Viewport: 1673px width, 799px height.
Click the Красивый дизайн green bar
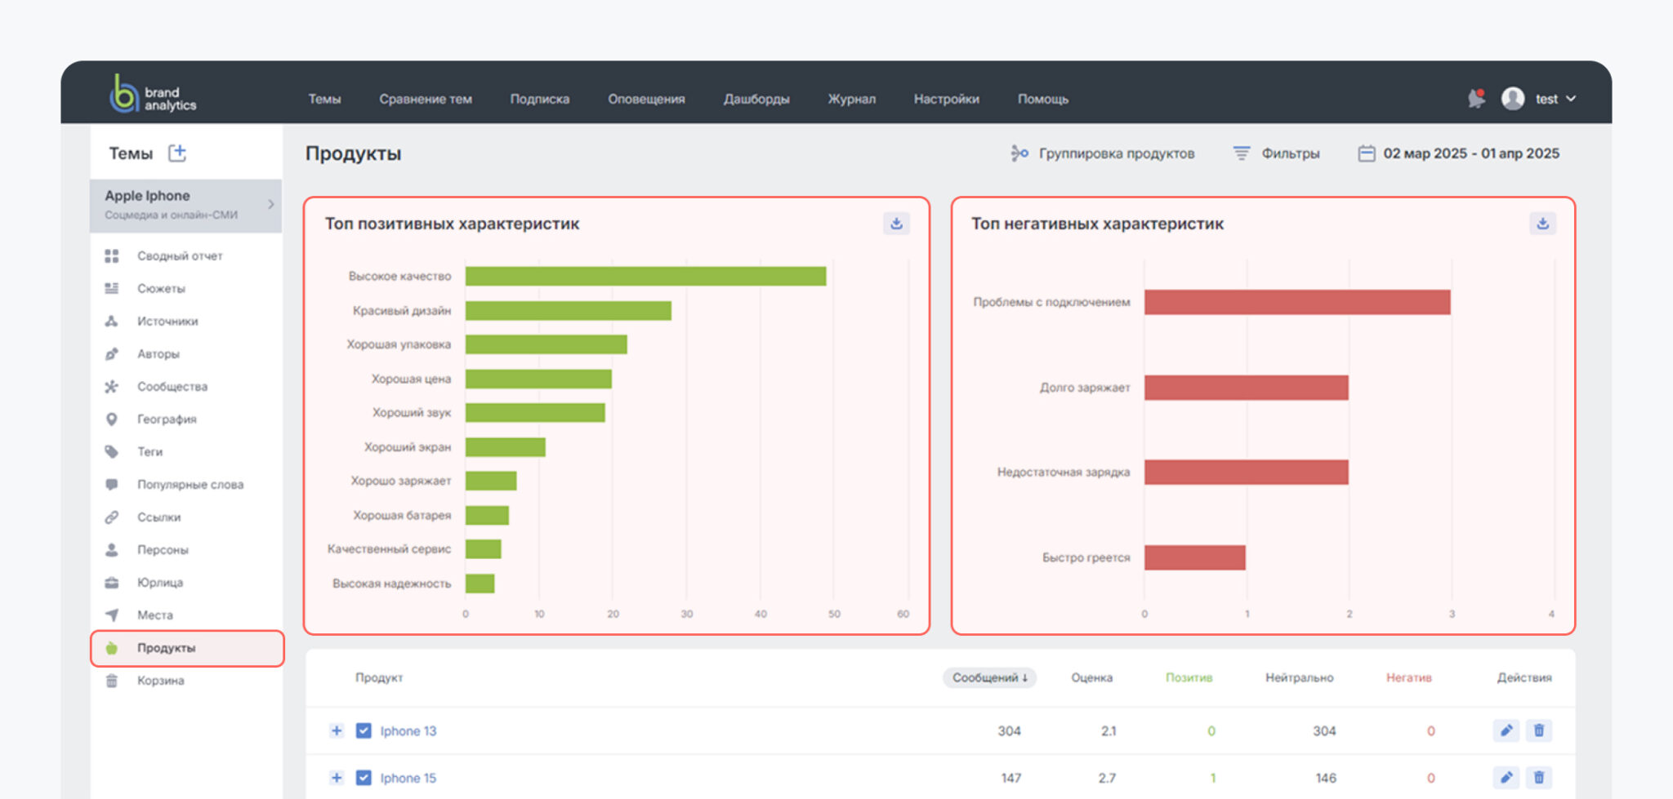coord(569,310)
